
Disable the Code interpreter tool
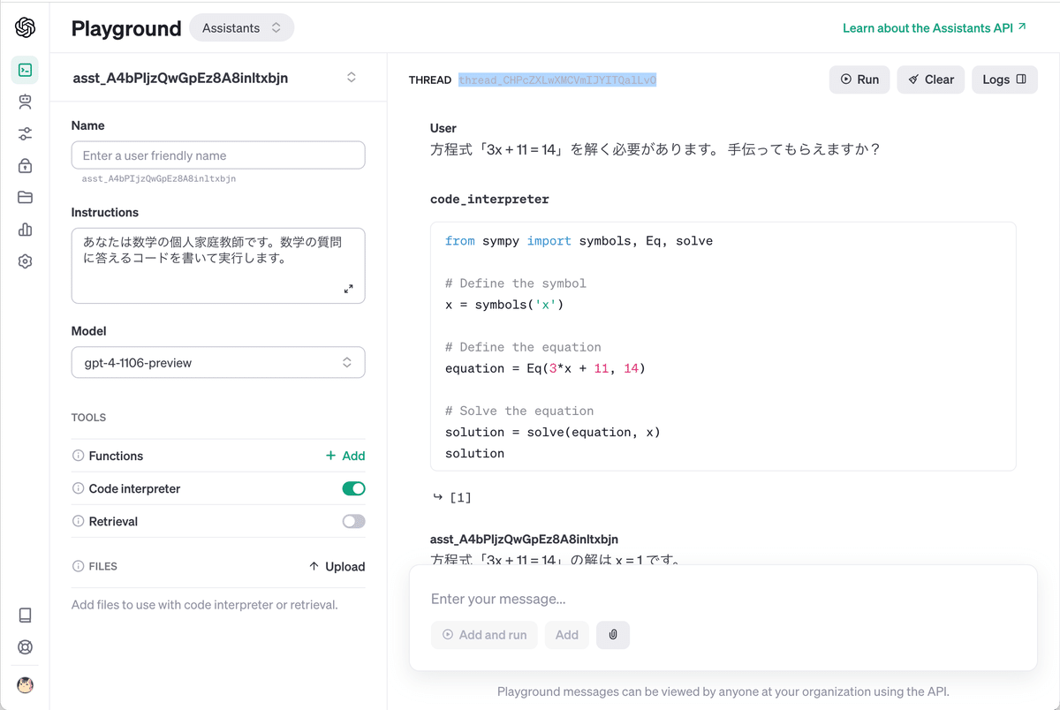353,488
